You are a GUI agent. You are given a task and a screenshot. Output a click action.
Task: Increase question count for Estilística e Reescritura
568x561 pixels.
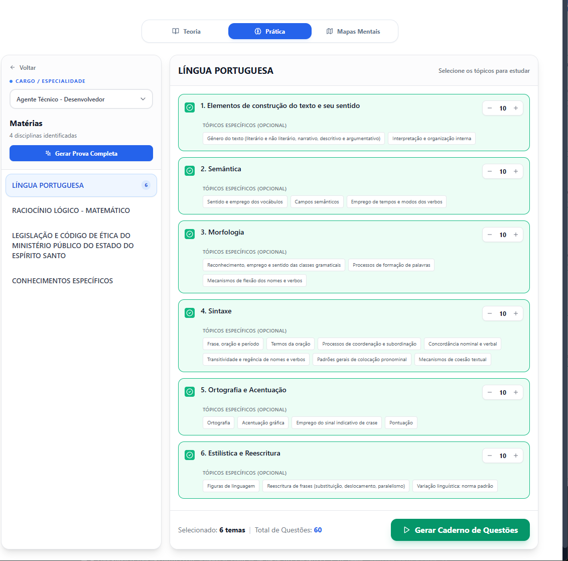[516, 456]
